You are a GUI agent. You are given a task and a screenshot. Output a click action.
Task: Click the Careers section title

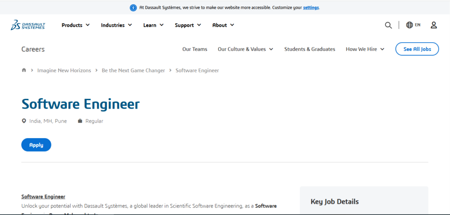[33, 49]
